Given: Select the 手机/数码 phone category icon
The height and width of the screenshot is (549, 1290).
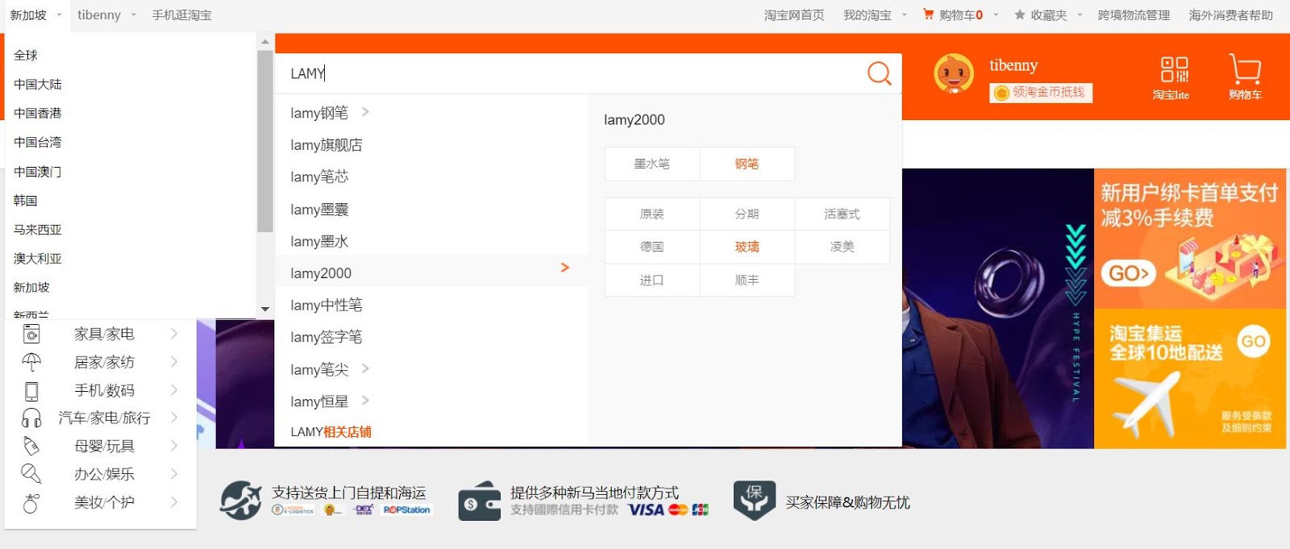Looking at the screenshot, I should (x=31, y=391).
